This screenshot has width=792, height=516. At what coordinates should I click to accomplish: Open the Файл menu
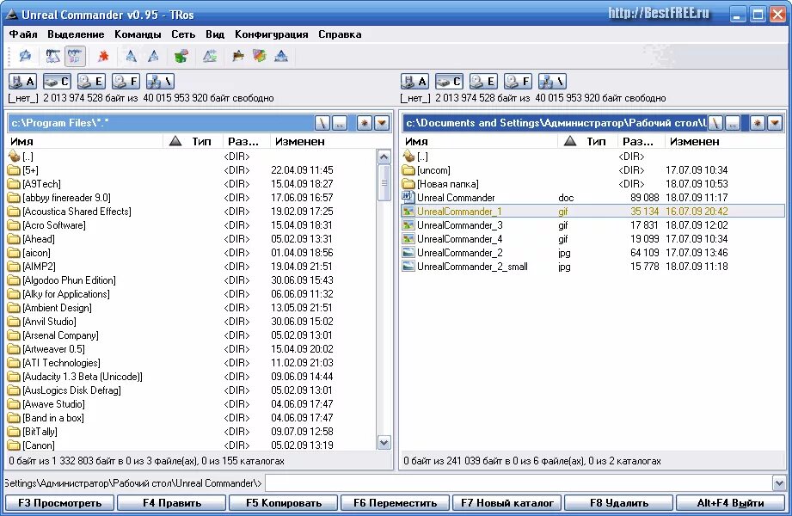[x=23, y=34]
